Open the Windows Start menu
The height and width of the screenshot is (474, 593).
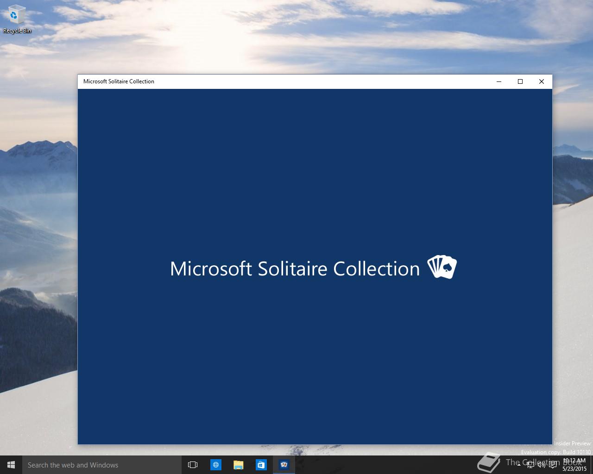pyautogui.click(x=11, y=465)
